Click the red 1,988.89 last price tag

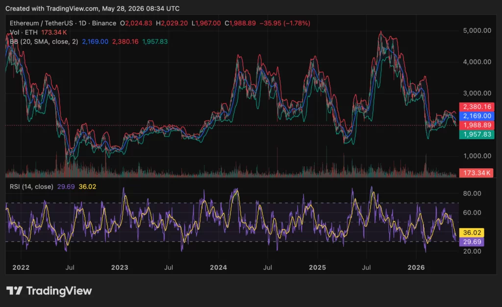[477, 125]
